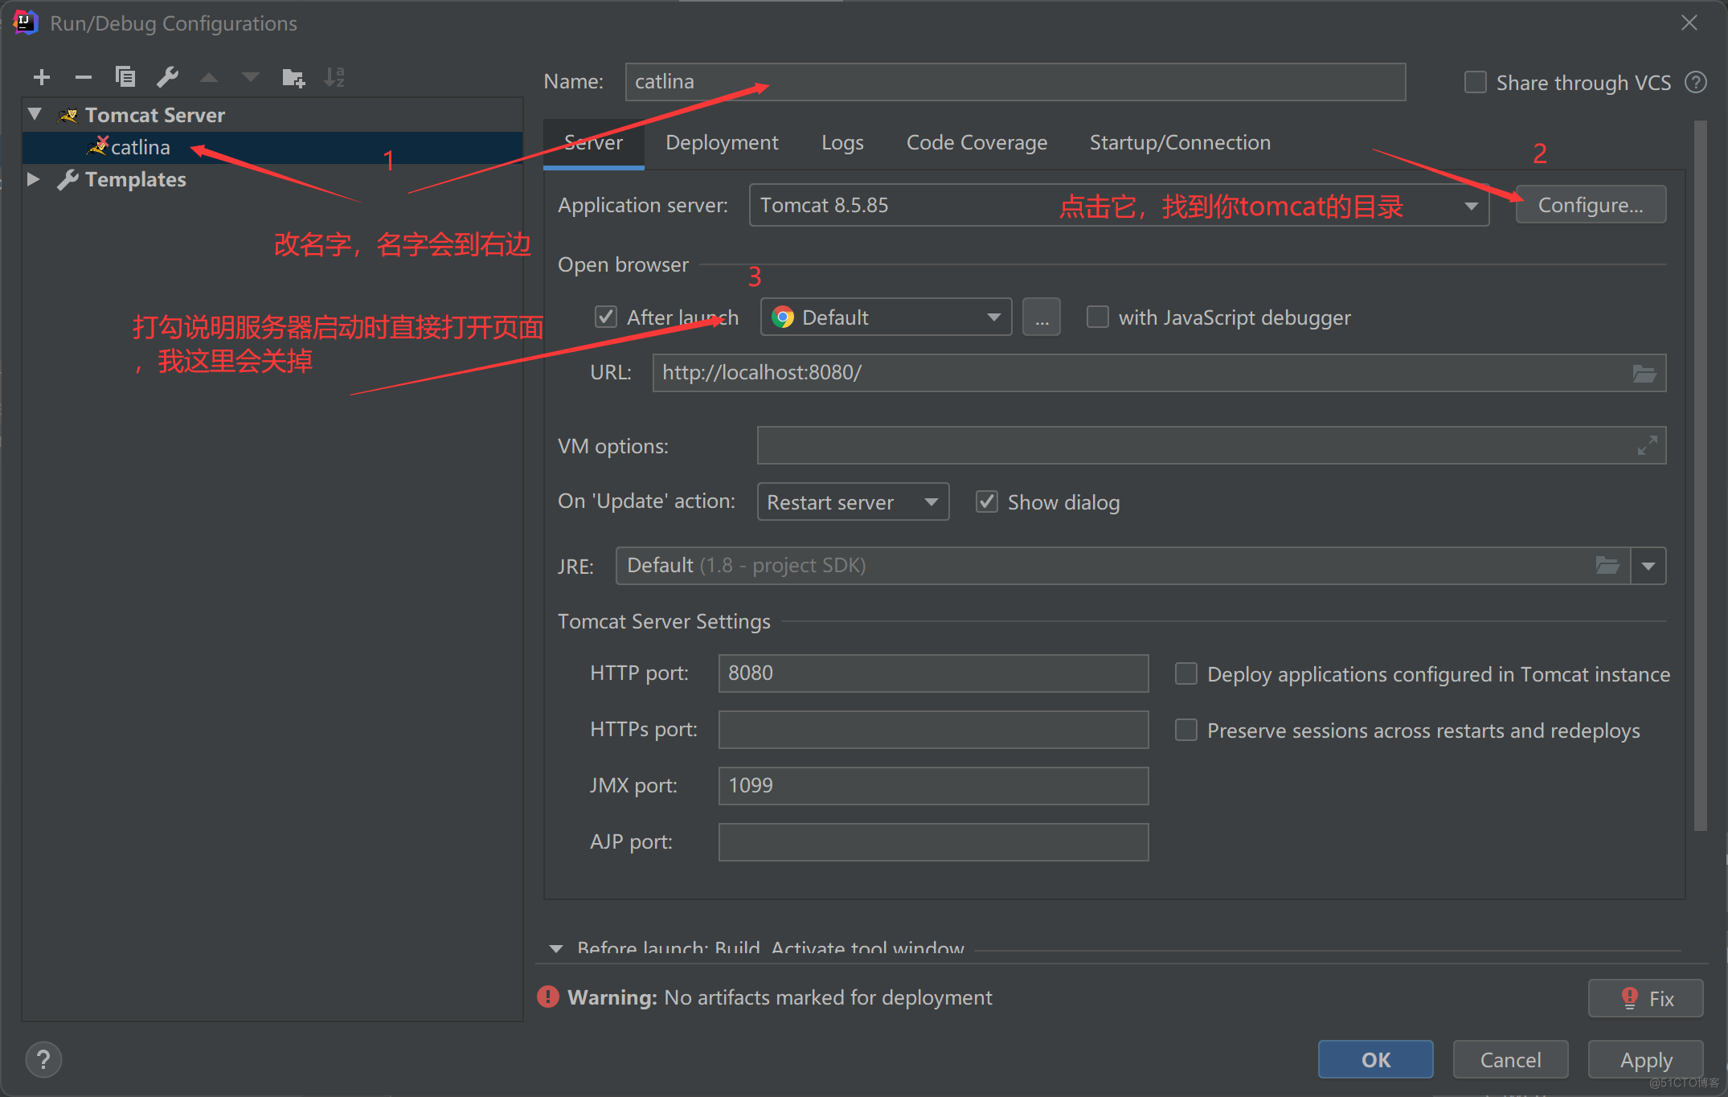Click the vertical scrollbar of the settings panel
The image size is (1728, 1097).
1700,476
